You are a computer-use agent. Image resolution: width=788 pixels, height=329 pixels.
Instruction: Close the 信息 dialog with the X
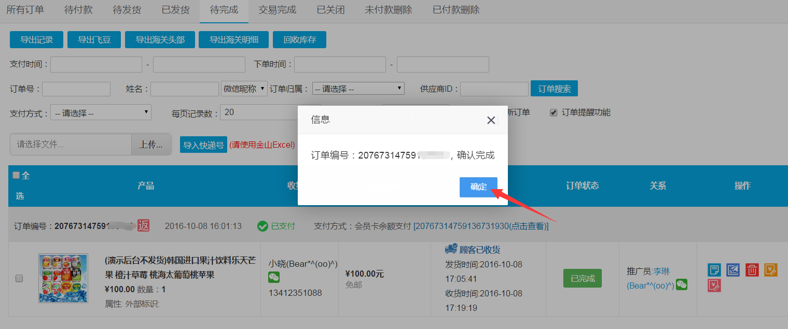tap(491, 120)
